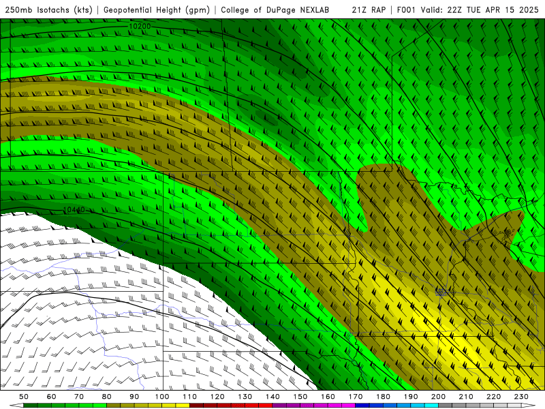Viewport: 545px width, 409px height.
Task: Click the 'Geopotential Height (gpm)' title text
Action: pos(157,10)
